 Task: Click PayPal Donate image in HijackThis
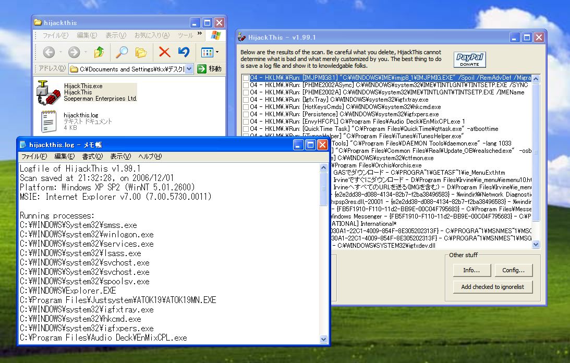(470, 59)
